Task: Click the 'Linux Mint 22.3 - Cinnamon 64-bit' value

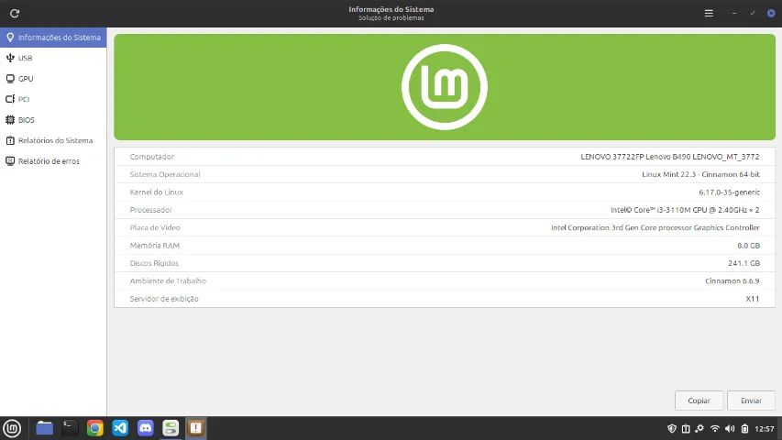Action: pos(700,174)
